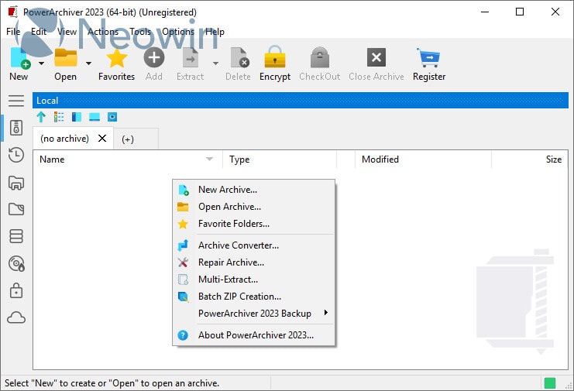Choose Favorite Folders... in context menu

pos(253,224)
